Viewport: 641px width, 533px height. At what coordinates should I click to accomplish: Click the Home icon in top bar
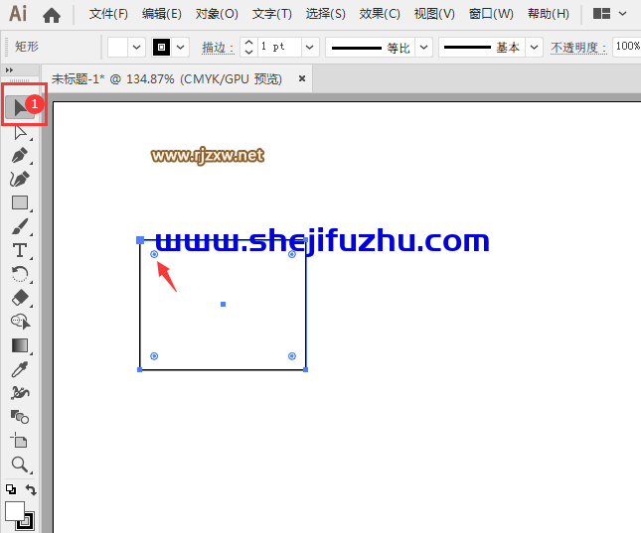pyautogui.click(x=52, y=15)
